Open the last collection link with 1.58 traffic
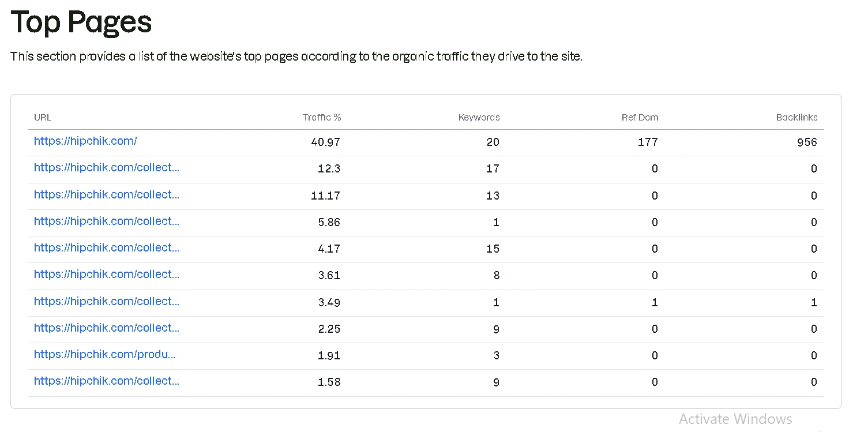The height and width of the screenshot is (432, 849). tap(106, 381)
